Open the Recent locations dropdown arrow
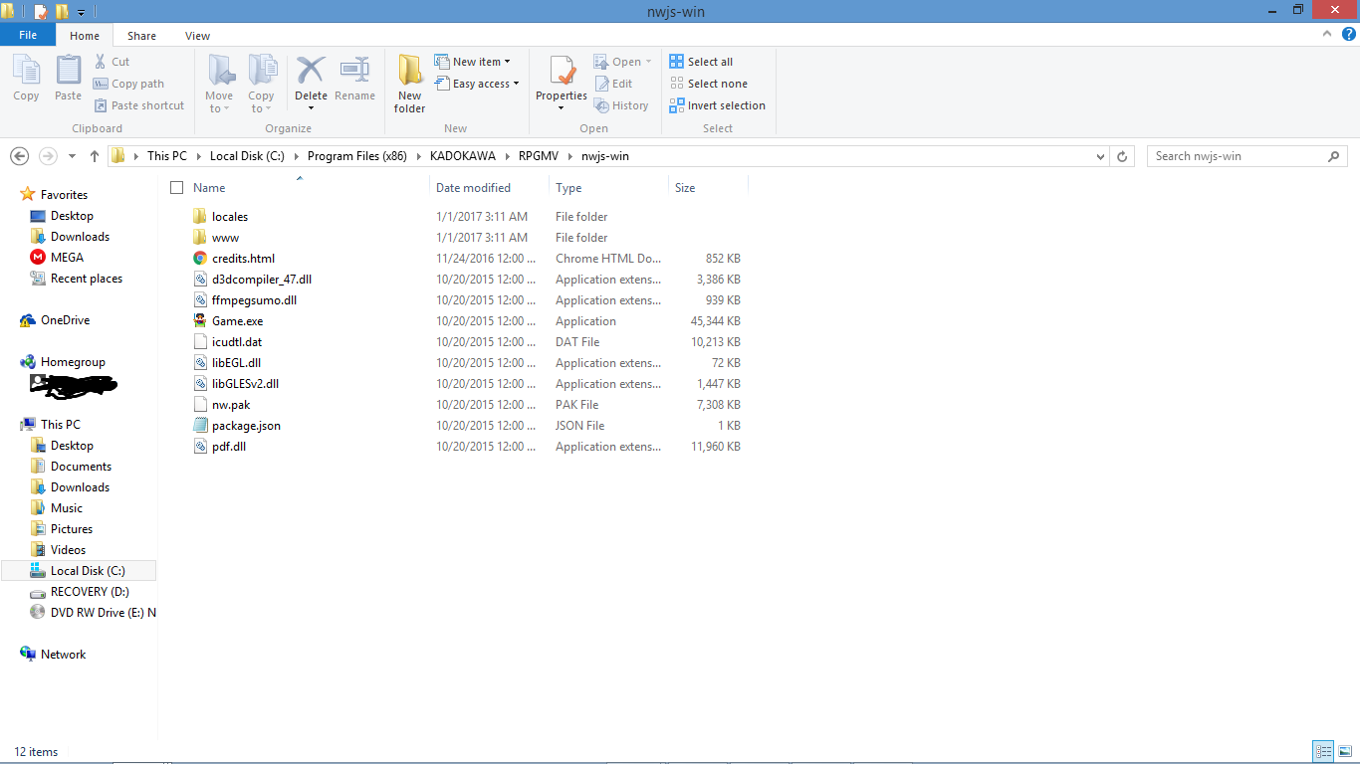This screenshot has height=764, width=1360. tap(72, 156)
